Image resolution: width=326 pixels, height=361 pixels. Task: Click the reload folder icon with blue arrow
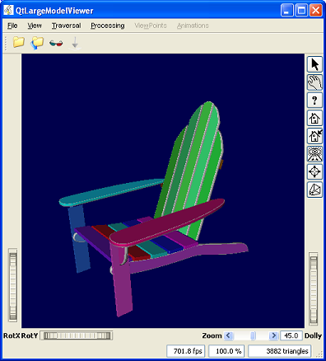[37, 43]
